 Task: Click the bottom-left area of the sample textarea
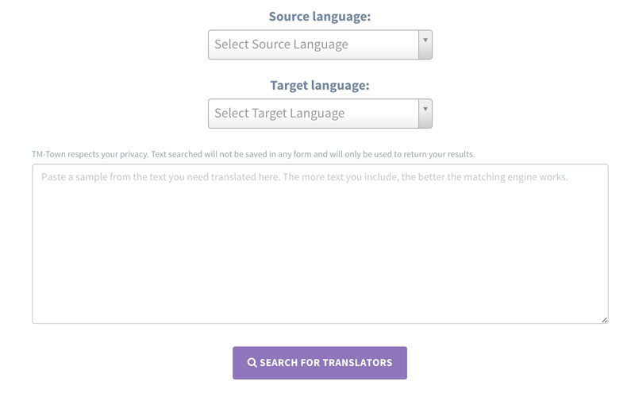tap(56, 310)
